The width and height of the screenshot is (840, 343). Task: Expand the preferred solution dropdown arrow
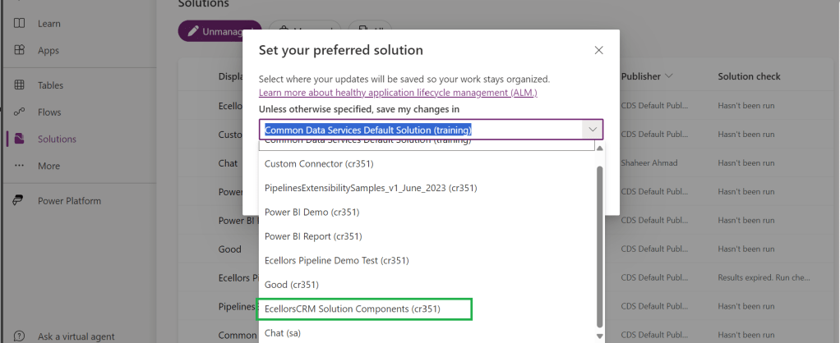tap(592, 130)
